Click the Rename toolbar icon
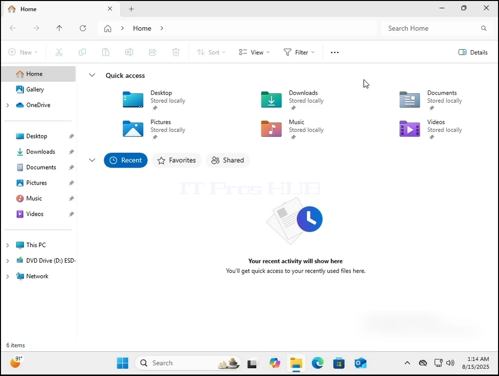Viewport: 499px width, 376px height. tap(129, 52)
